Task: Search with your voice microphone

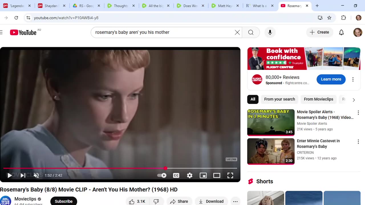Action: 270,32
